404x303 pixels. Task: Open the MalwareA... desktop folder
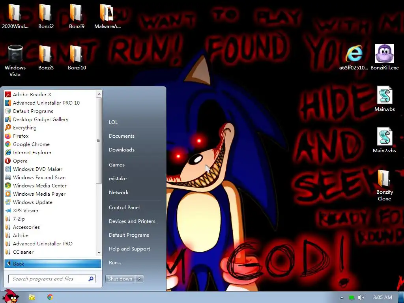pos(107,15)
